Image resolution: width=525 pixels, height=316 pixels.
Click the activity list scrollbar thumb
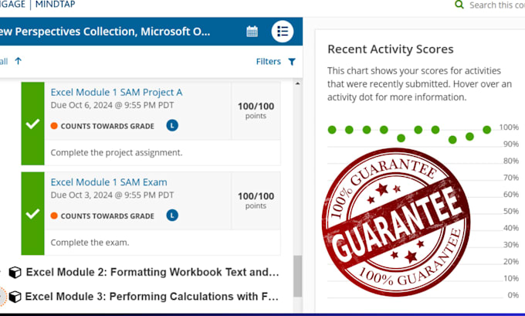pos(297,276)
